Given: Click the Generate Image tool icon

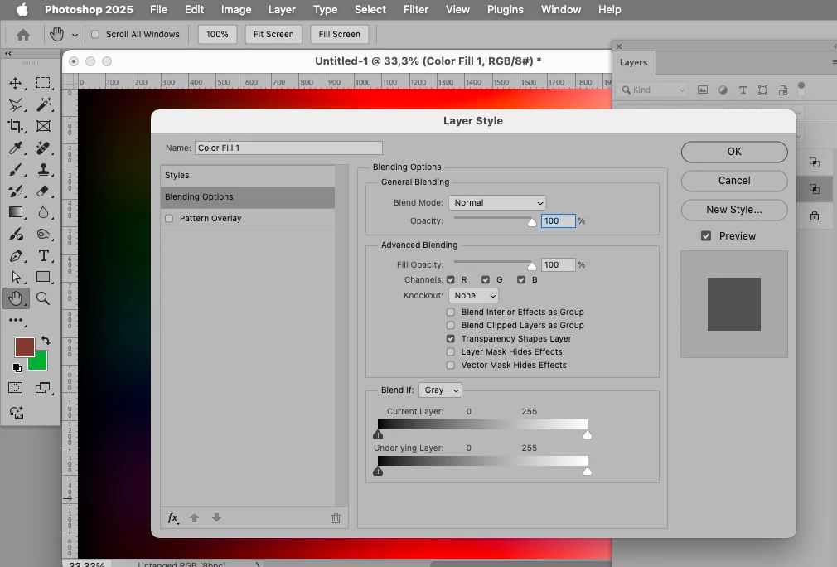Looking at the screenshot, I should (x=16, y=412).
